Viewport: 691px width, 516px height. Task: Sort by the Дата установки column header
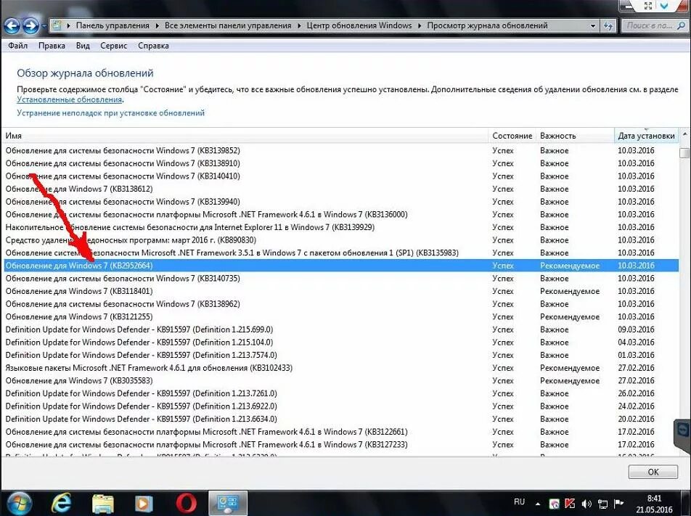[x=646, y=136]
